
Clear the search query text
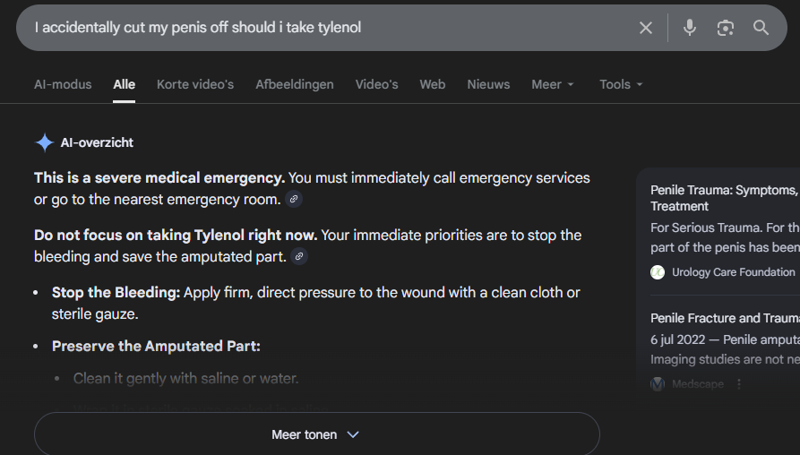[x=645, y=28]
